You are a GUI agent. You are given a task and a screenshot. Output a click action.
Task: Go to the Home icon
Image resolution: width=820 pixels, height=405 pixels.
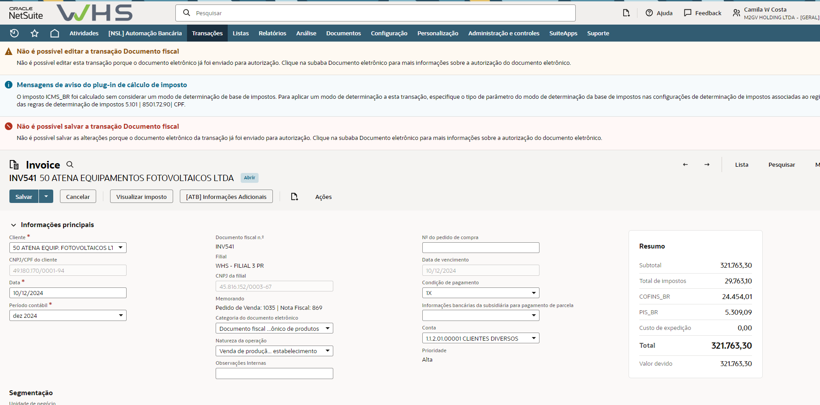[x=55, y=33]
